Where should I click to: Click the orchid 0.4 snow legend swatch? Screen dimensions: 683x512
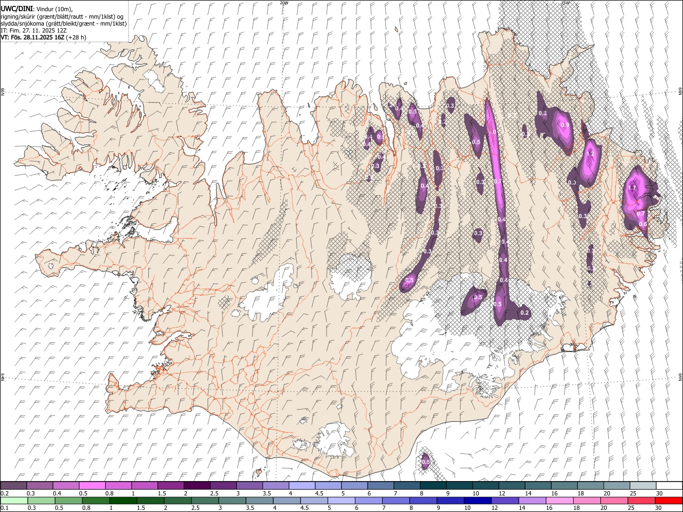click(66, 485)
